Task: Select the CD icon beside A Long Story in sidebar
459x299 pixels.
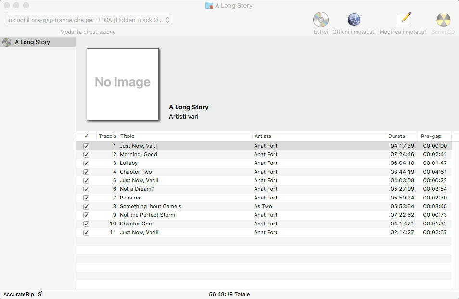Action: tap(7, 42)
